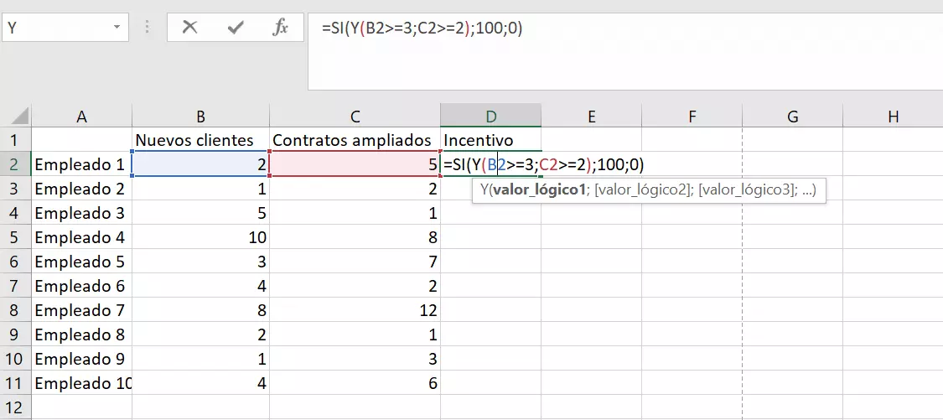
Task: Select column H header
Action: 893,117
